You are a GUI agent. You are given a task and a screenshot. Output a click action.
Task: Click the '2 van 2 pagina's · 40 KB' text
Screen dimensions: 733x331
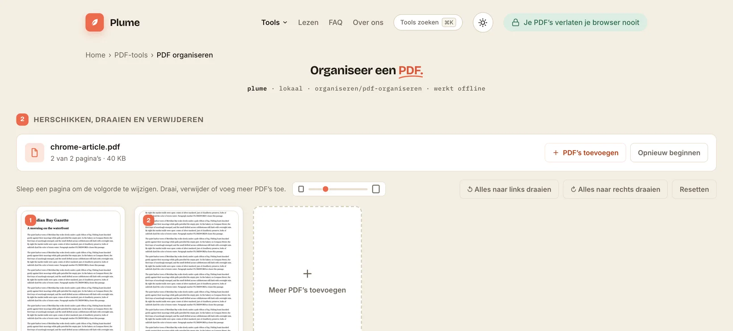[x=88, y=159]
